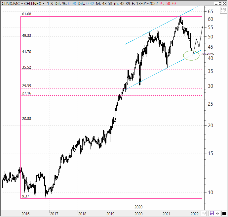228x217 pixels.
Task: Click the CLNX.MC - CELLNEX title text
Action: click(21, 4)
